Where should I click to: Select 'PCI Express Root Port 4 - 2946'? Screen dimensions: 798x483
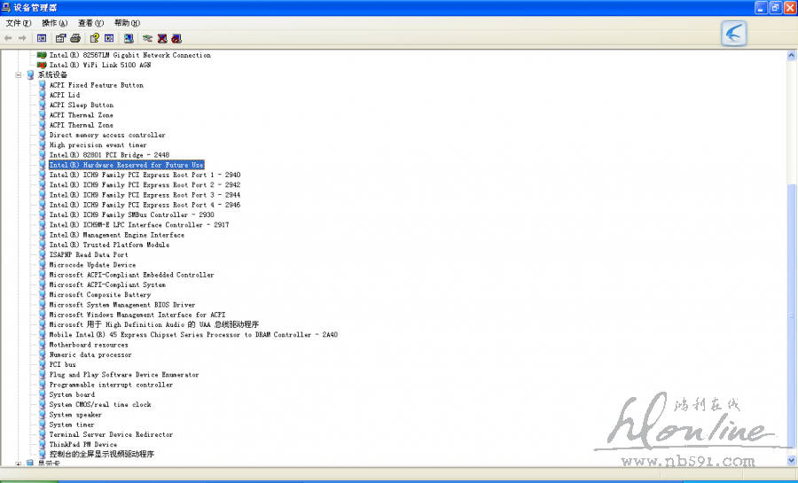(145, 205)
